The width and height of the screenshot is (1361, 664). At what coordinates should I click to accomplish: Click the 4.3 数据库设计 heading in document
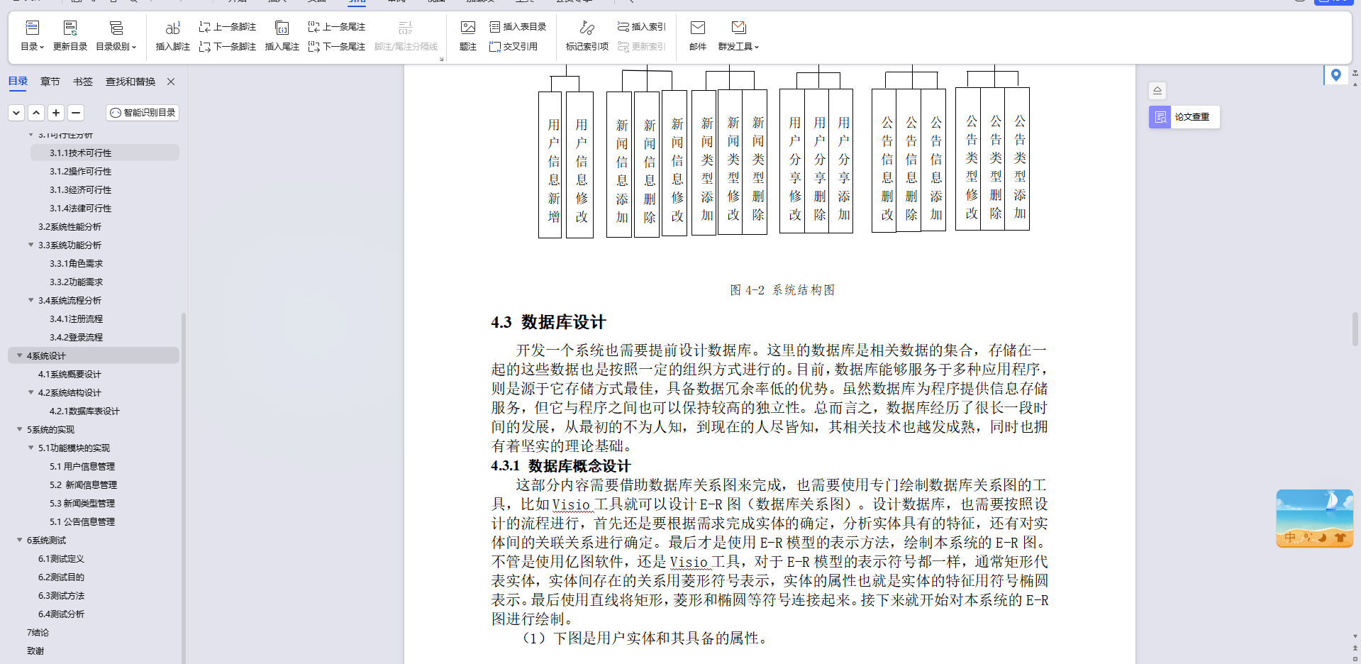coord(548,322)
